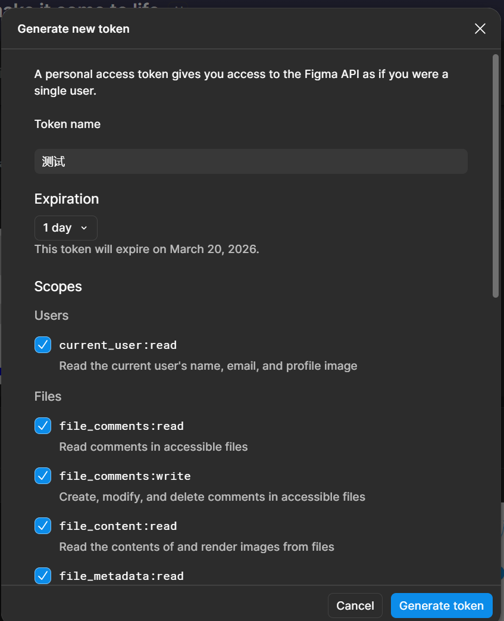Image resolution: width=504 pixels, height=621 pixels.
Task: Click the Files scope group heading
Action: [x=48, y=397]
